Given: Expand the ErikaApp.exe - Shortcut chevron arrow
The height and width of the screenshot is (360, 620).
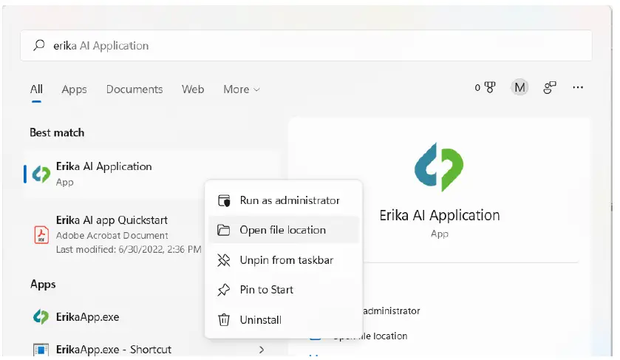Looking at the screenshot, I should tap(262, 350).
